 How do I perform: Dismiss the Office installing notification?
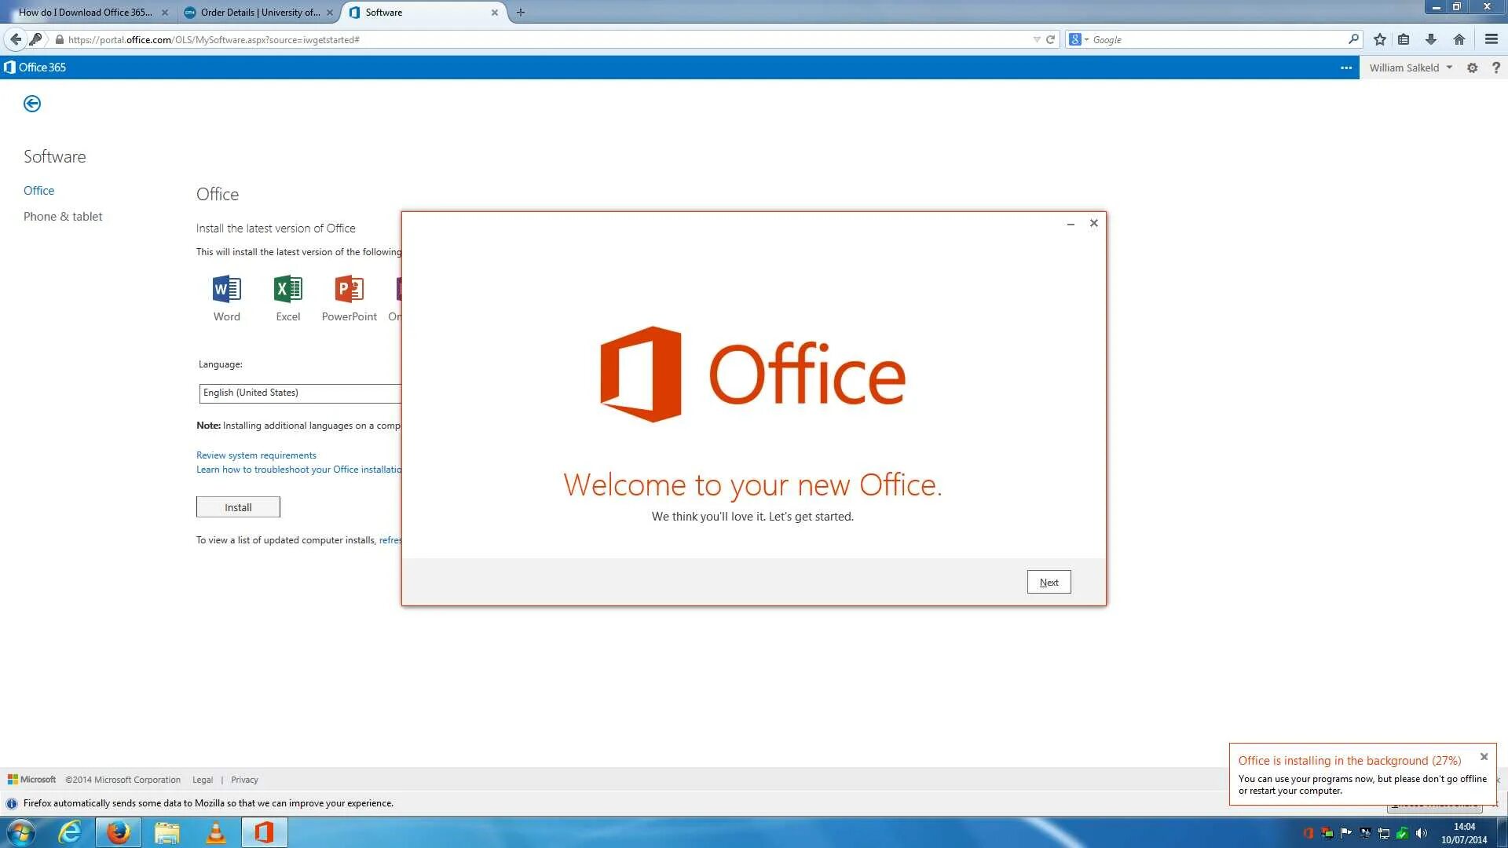coord(1484,757)
